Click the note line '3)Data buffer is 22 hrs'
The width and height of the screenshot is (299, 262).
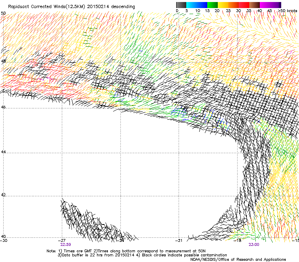(x=142, y=255)
